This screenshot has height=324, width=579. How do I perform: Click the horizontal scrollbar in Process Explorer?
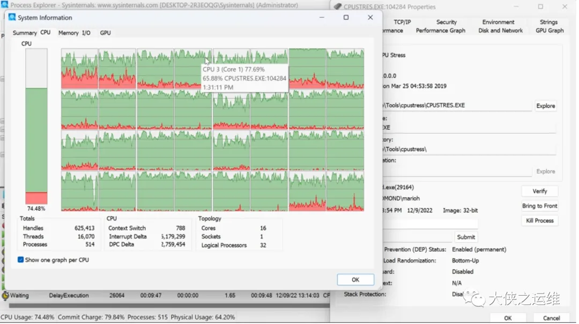pyautogui.click(x=170, y=307)
